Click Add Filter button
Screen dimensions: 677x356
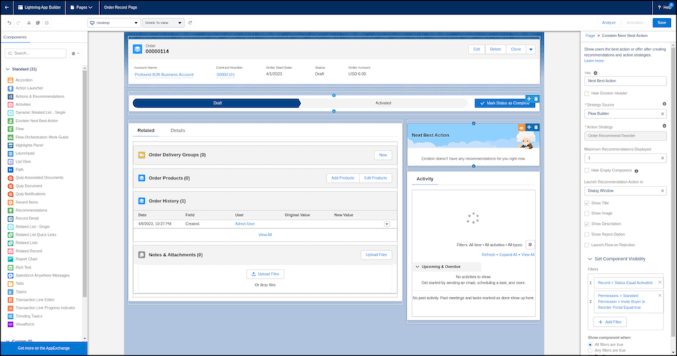click(x=610, y=322)
